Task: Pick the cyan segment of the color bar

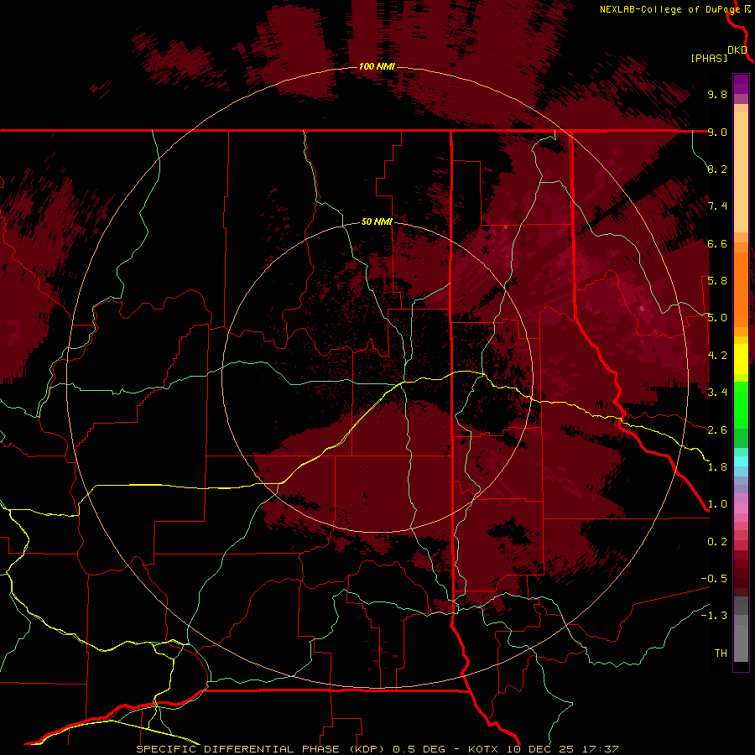Action: click(x=741, y=461)
